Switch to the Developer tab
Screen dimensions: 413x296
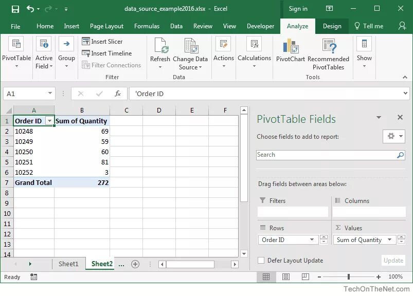coord(260,26)
